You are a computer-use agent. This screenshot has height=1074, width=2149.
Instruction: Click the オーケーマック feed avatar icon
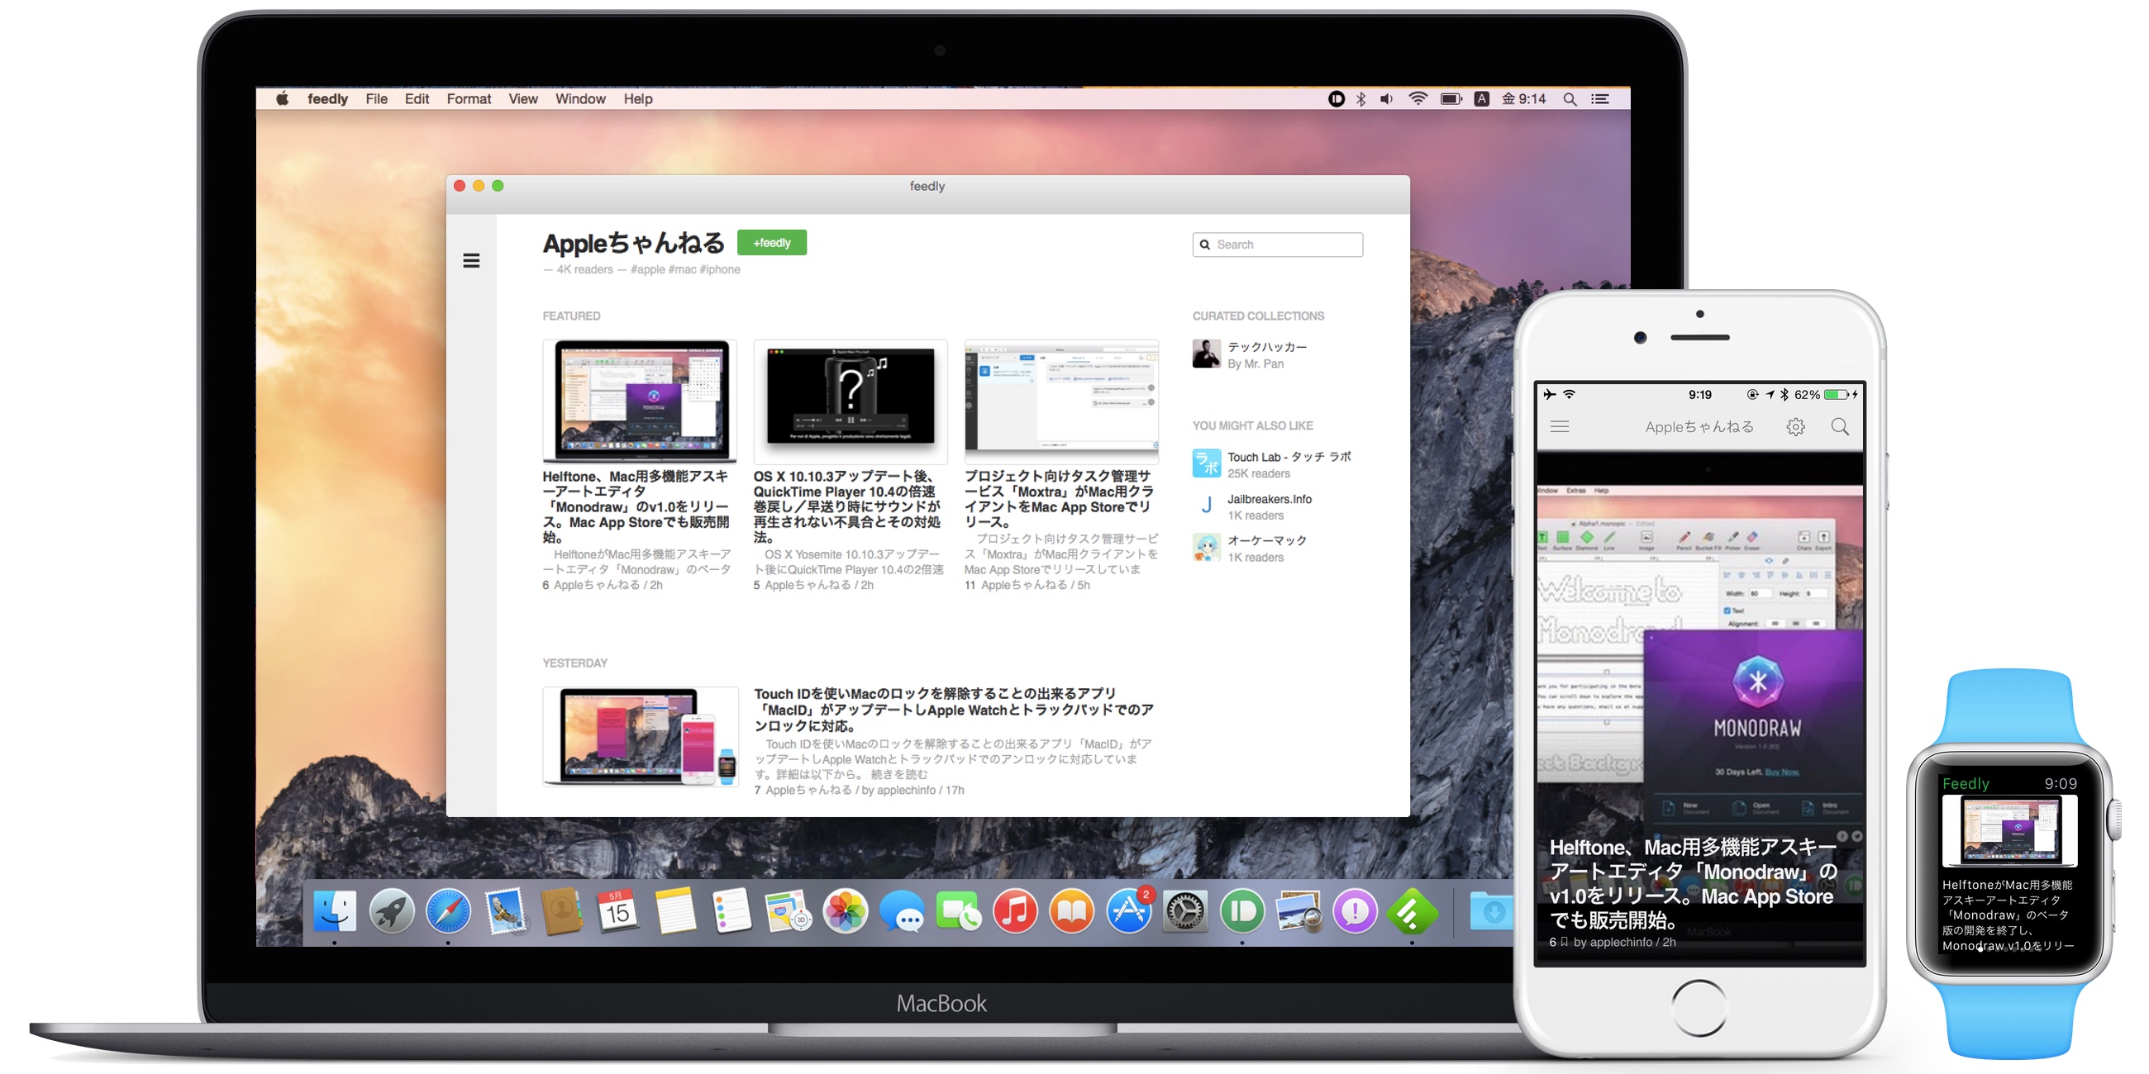pos(1206,548)
